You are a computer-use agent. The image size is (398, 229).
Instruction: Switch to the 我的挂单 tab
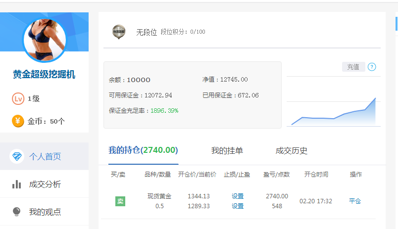[227, 151]
